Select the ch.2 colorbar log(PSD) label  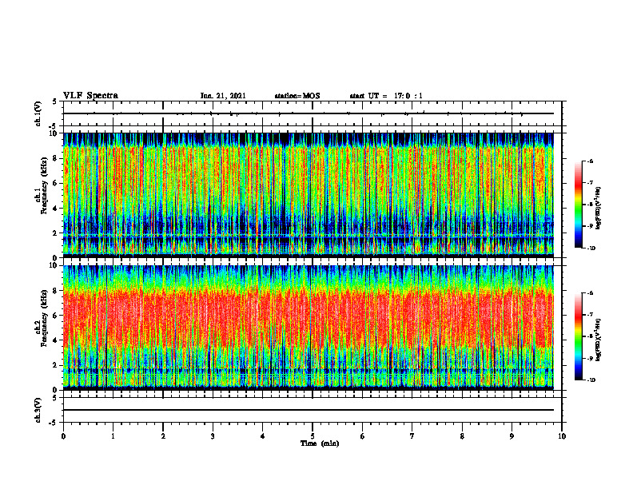(599, 340)
